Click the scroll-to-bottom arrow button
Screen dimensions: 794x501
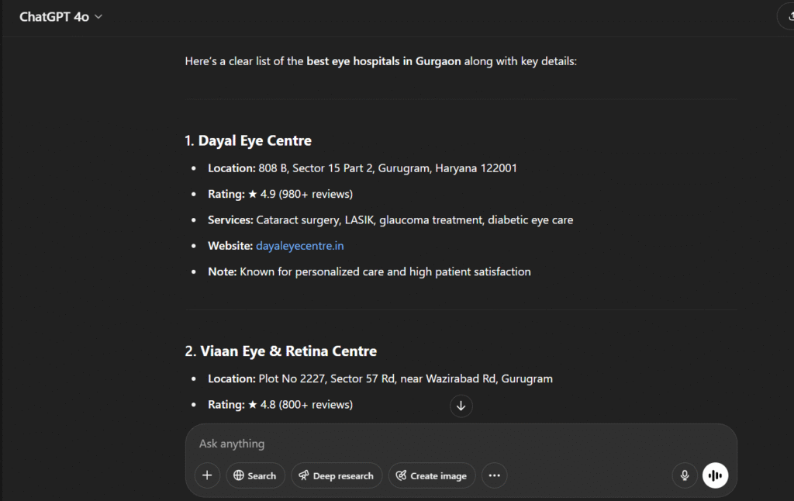pos(461,406)
